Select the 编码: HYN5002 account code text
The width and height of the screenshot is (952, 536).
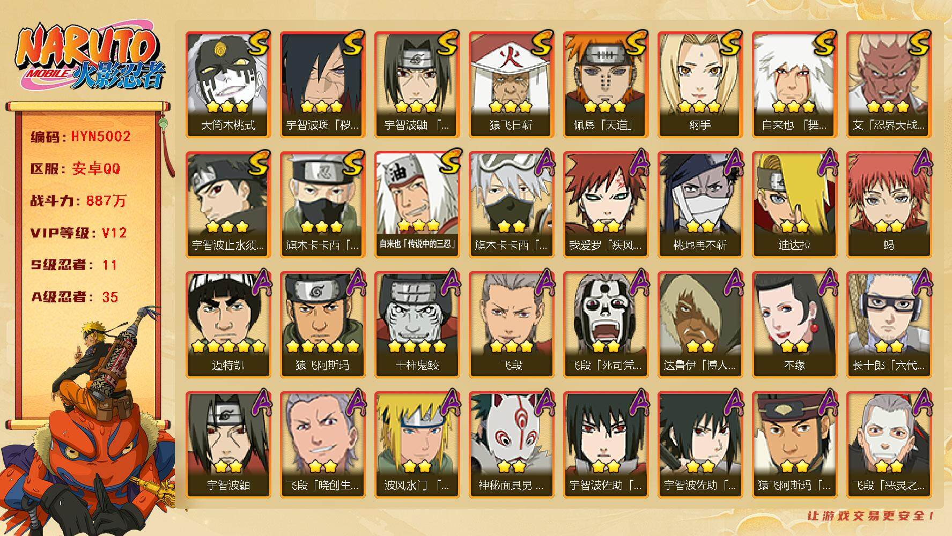(x=80, y=137)
